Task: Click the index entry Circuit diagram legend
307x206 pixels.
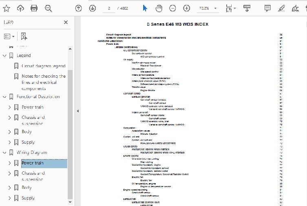Action: point(119,35)
